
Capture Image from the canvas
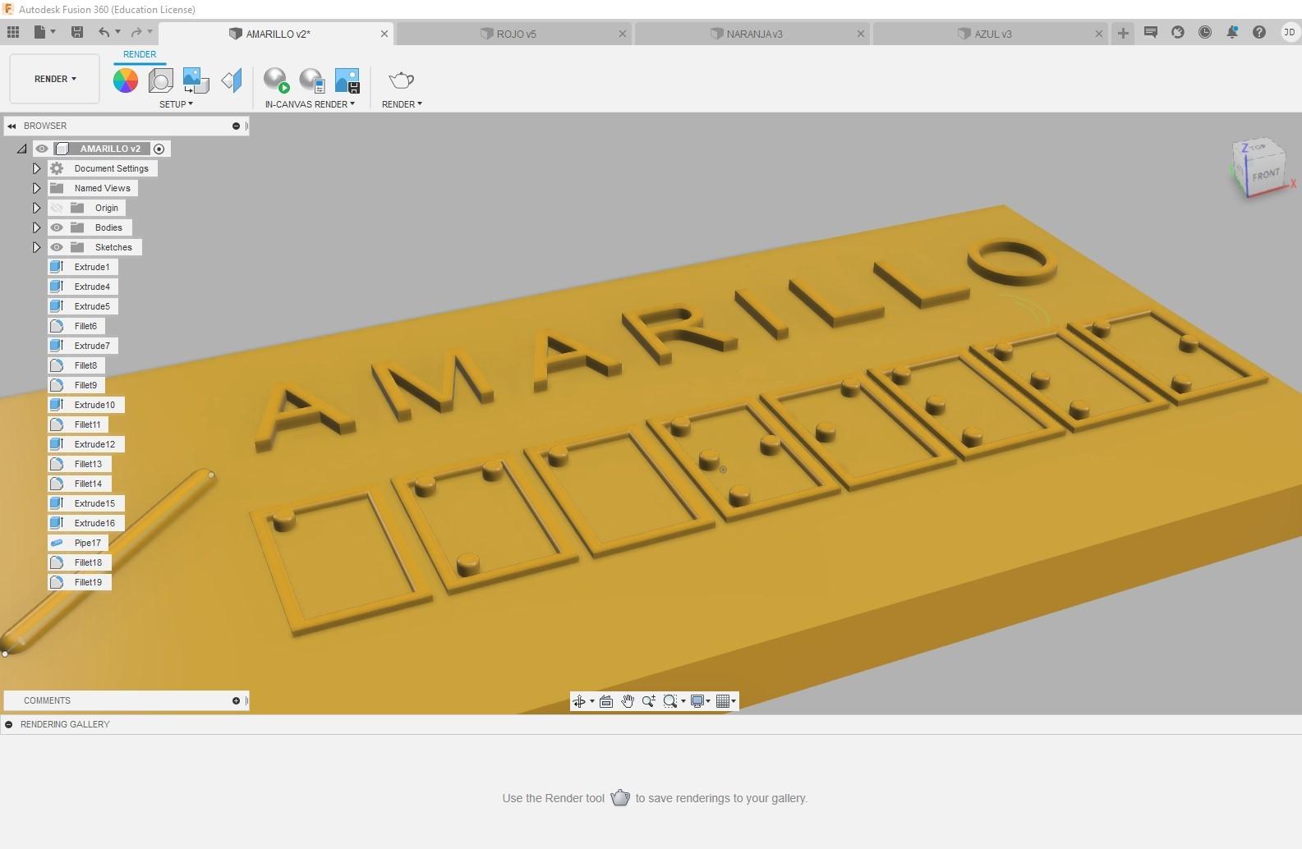[x=347, y=80]
